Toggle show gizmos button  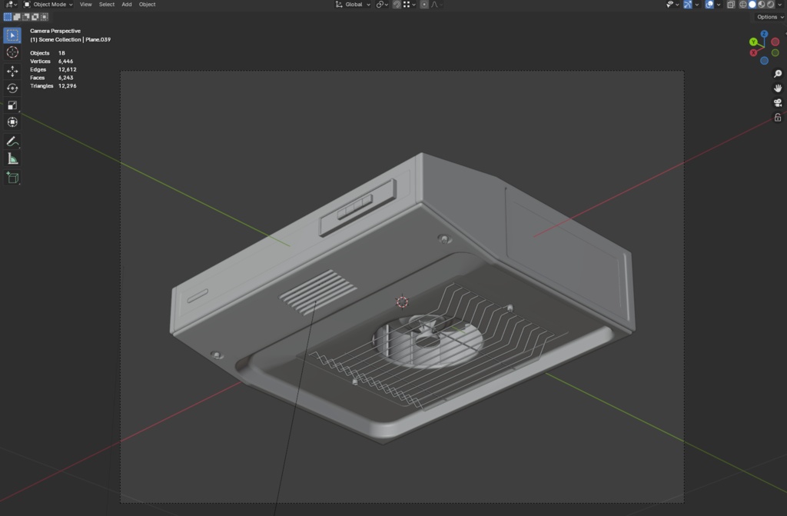(688, 5)
